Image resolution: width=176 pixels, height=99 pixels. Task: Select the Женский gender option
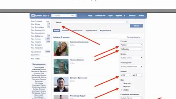(x=127, y=83)
